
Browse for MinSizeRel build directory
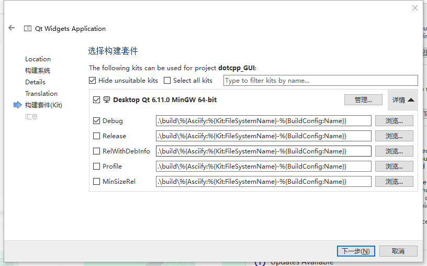pyautogui.click(x=394, y=182)
